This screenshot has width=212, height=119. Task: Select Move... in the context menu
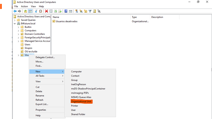(x=47, y=62)
